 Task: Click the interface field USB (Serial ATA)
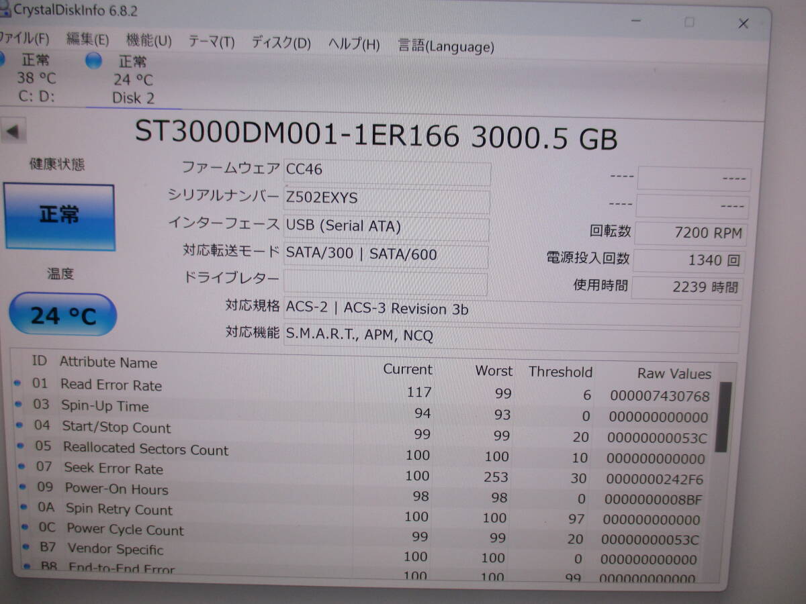(x=386, y=228)
